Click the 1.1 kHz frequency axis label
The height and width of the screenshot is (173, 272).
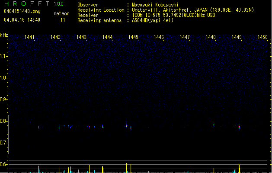pos(3,56)
